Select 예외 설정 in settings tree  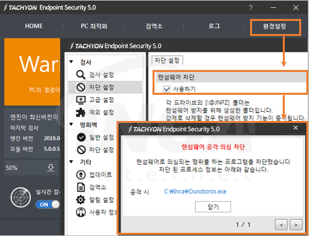[x=101, y=112]
